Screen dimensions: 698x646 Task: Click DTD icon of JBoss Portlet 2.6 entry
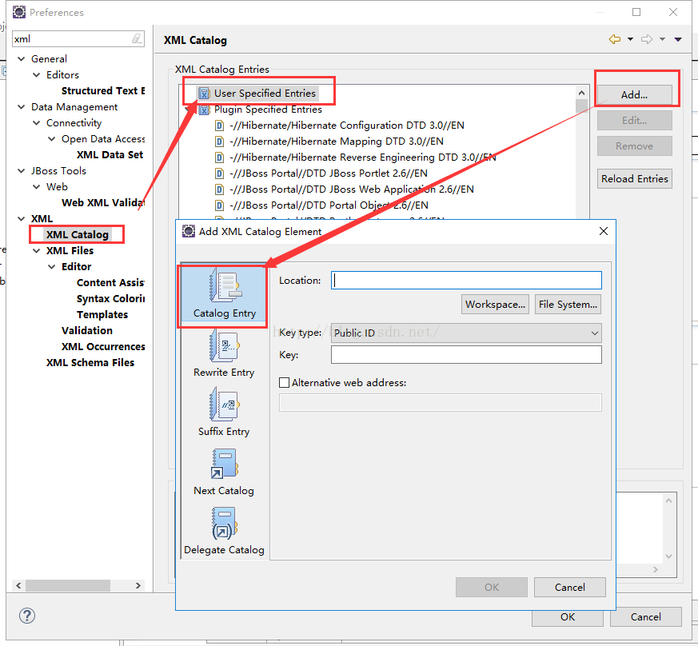tap(219, 173)
